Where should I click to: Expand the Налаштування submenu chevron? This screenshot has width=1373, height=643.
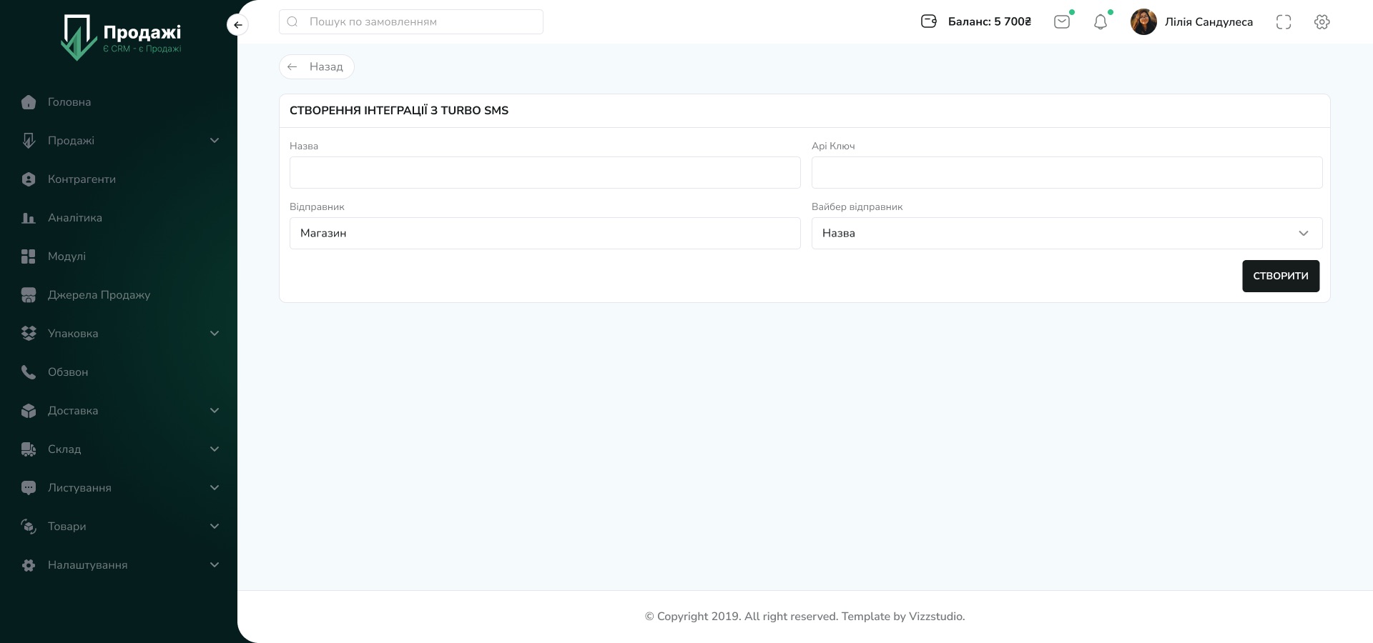pyautogui.click(x=215, y=565)
